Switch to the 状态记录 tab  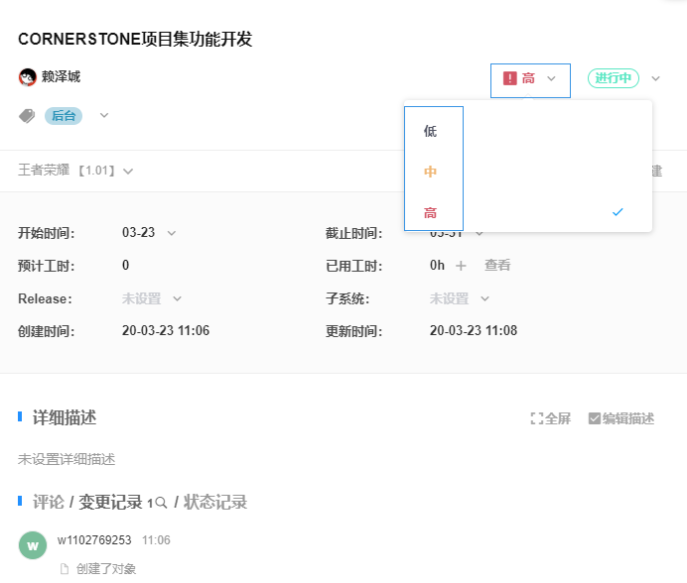(215, 502)
